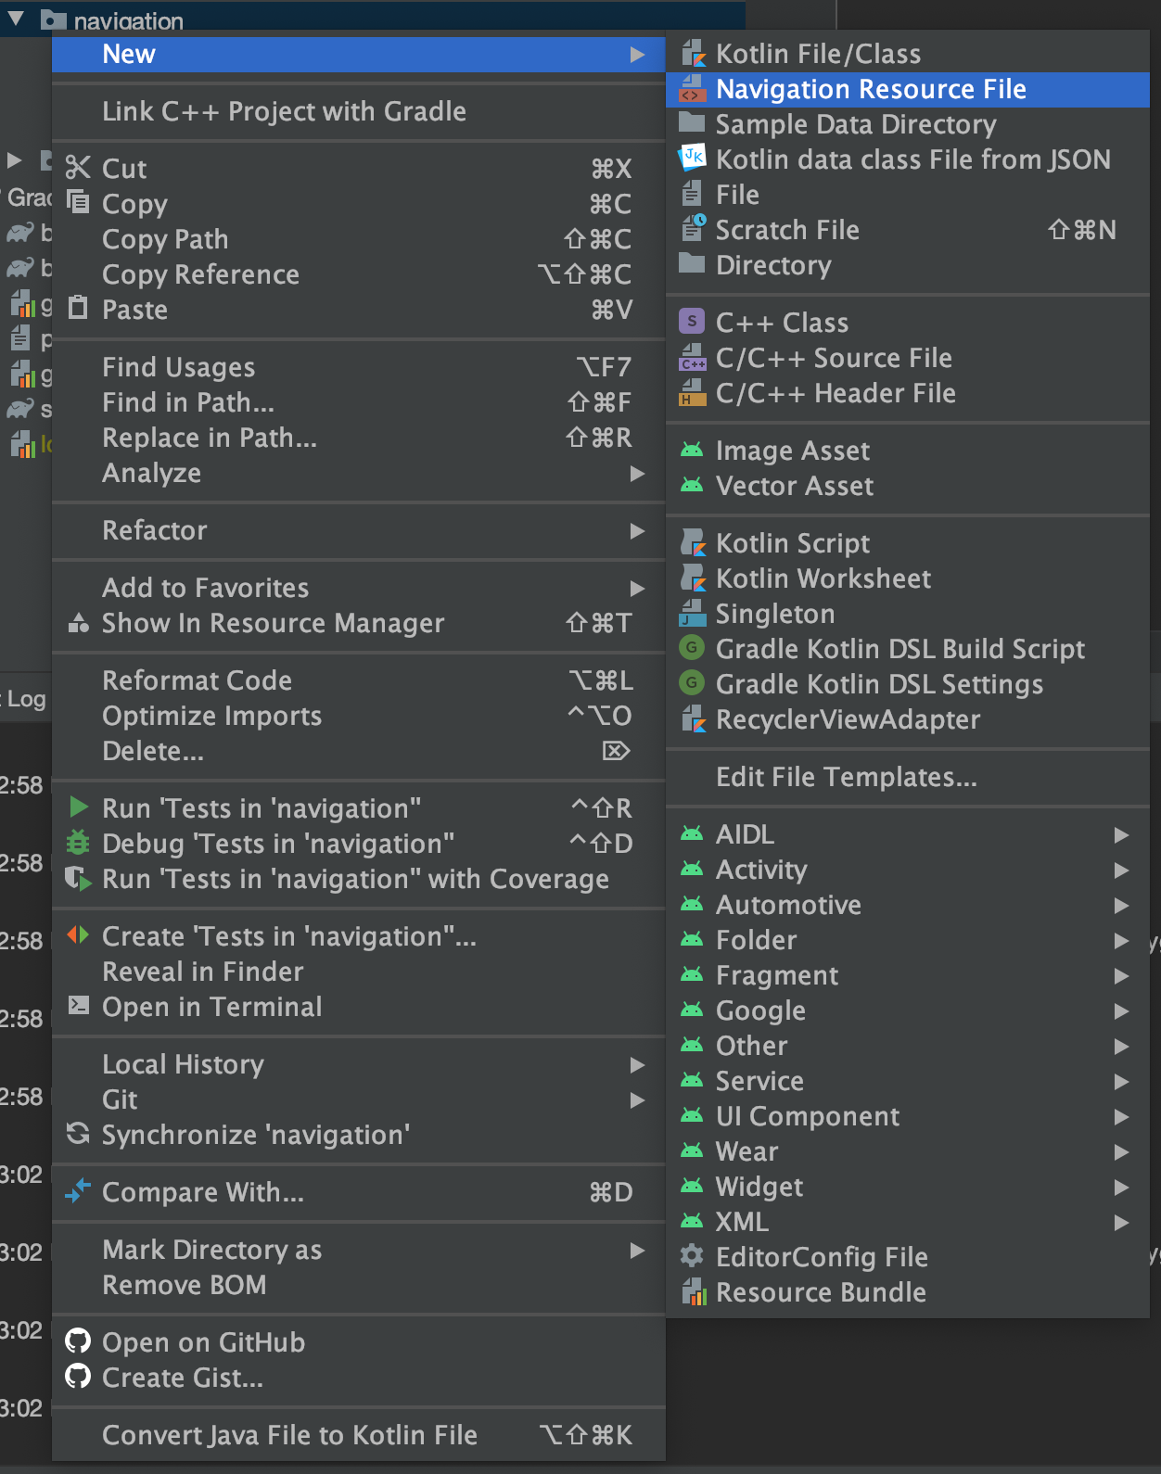Click the C/C++ Source File icon
The height and width of the screenshot is (1474, 1161).
point(693,357)
